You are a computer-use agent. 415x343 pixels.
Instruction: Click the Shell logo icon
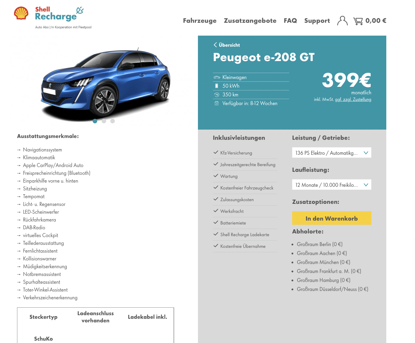(21, 13)
